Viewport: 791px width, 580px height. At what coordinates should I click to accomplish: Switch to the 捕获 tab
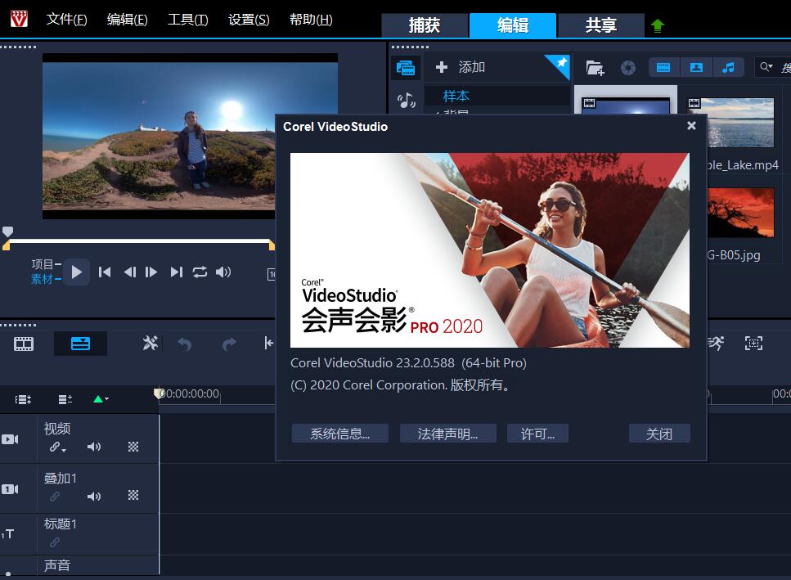click(425, 25)
